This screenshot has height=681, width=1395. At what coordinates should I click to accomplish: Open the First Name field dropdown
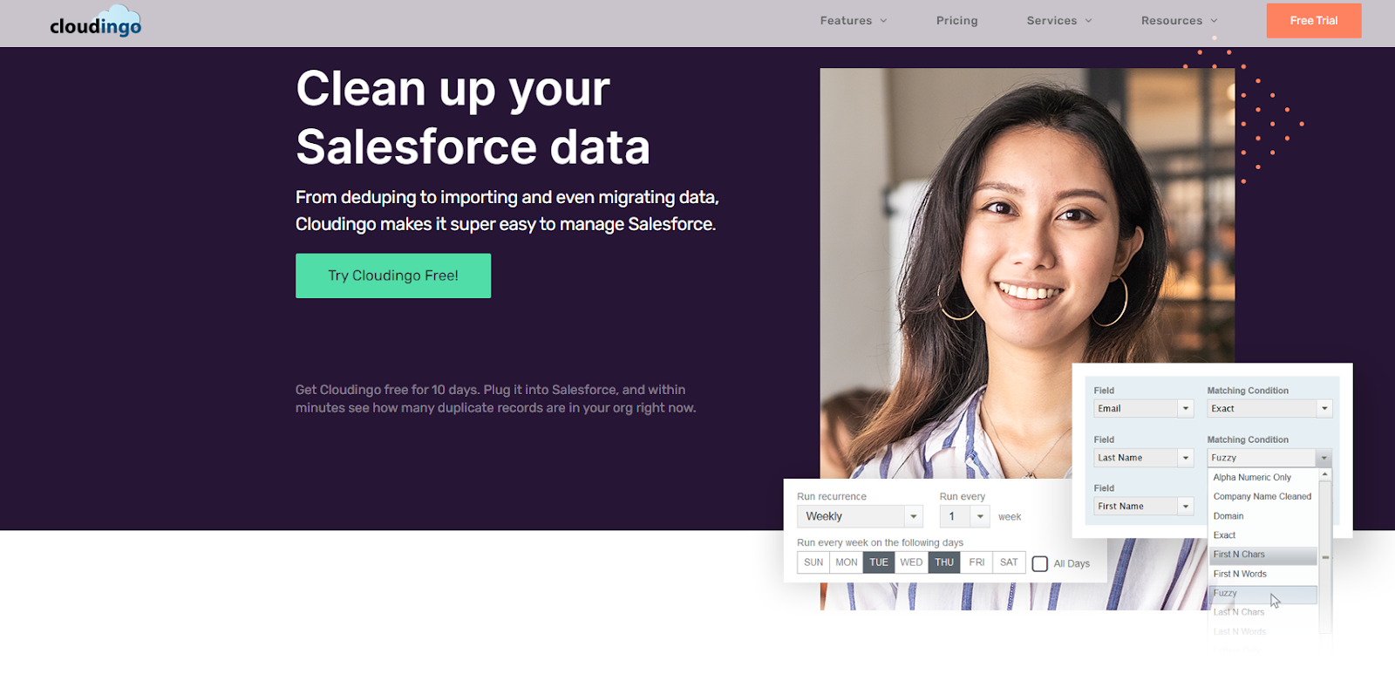(x=1143, y=506)
